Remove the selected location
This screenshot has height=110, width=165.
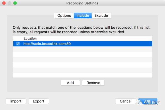pyautogui.click(x=93, y=83)
